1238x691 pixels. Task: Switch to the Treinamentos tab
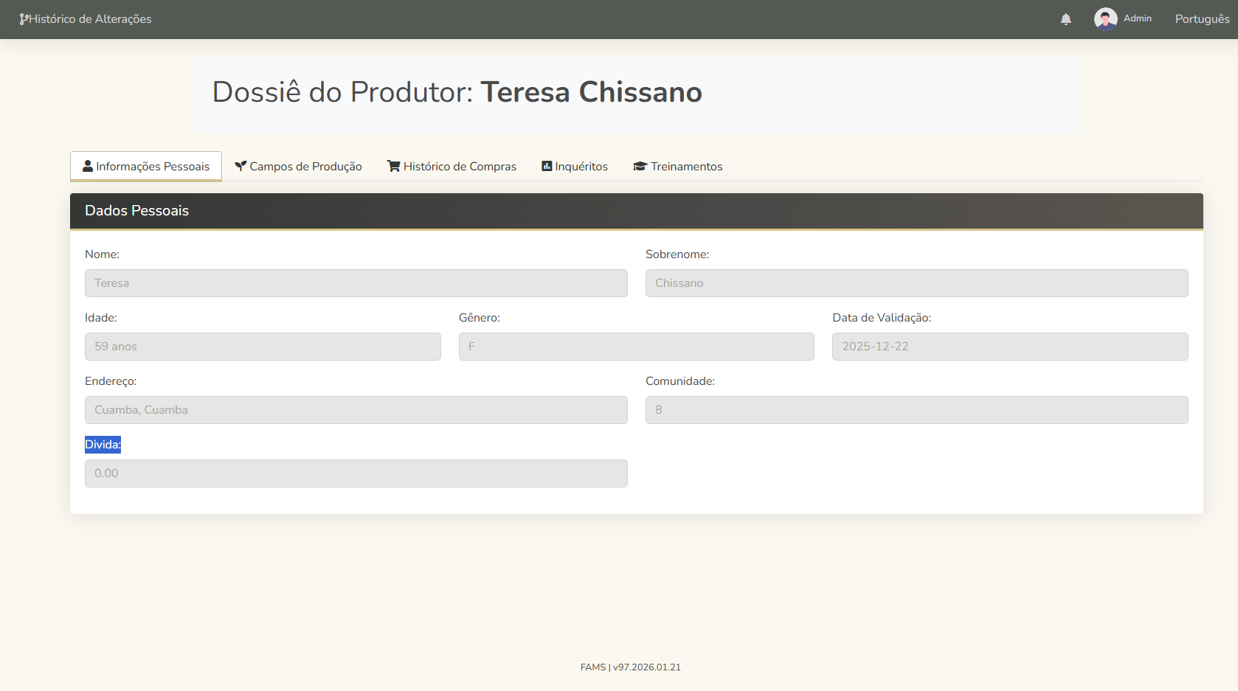[x=686, y=167]
